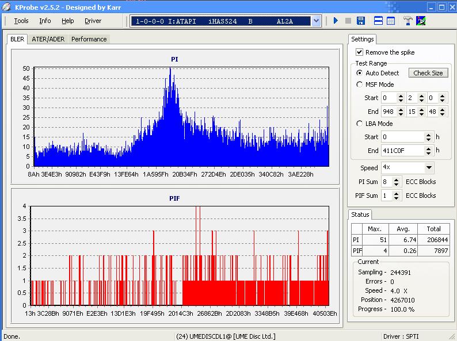Open the drive selection dropdown

[x=316, y=21]
